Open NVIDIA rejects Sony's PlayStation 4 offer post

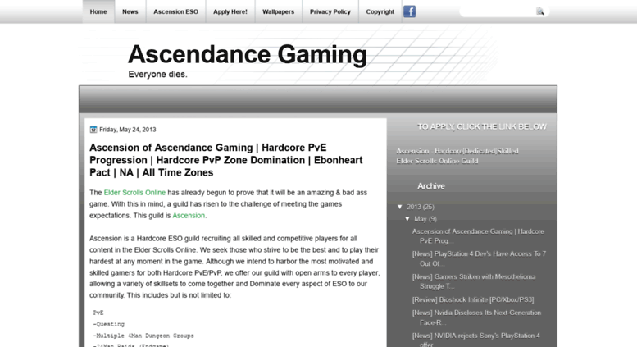(475, 340)
